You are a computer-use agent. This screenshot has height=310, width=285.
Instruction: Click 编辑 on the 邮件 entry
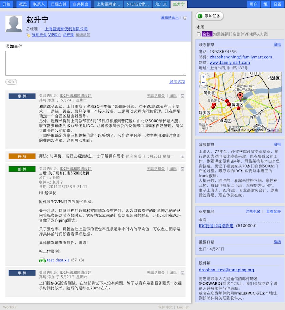pos(173,169)
